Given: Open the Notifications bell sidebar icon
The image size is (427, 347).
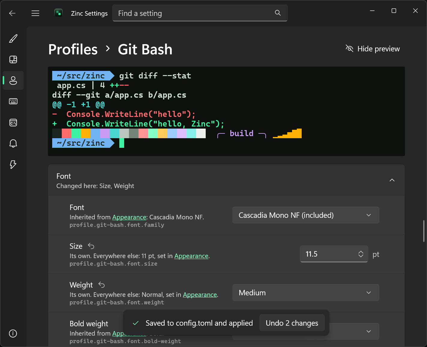Looking at the screenshot, I should click(13, 143).
